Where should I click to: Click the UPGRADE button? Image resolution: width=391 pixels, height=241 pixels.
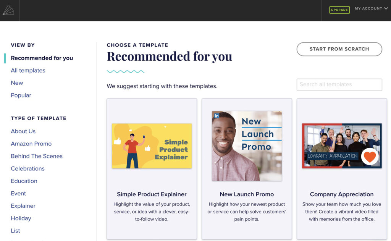click(339, 10)
